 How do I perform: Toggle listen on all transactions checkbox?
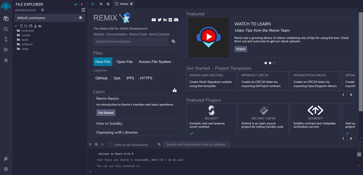[111, 144]
